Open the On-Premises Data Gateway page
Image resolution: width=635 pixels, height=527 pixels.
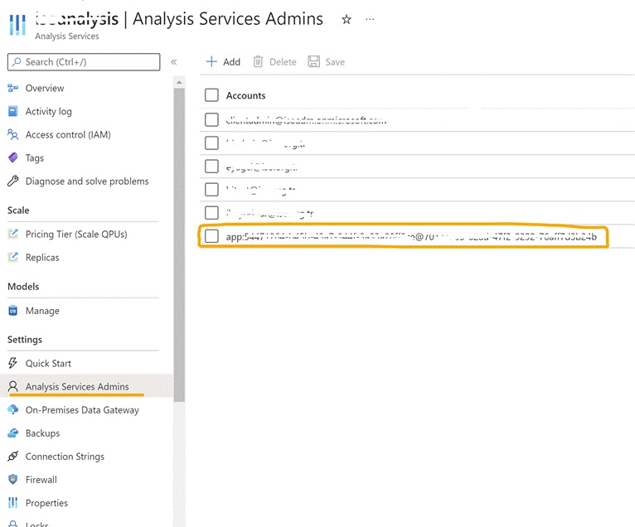(x=82, y=410)
